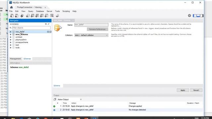
Task: Select the new_schema tree item
Action: click(x=22, y=34)
